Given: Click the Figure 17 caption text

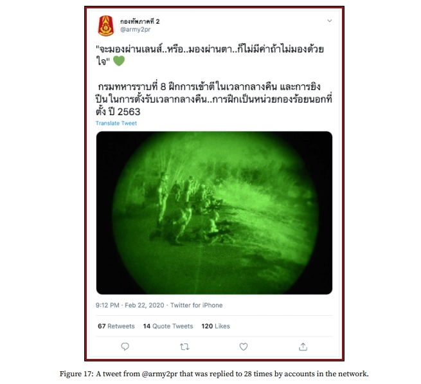Looking at the screenshot, I should click(x=214, y=374).
